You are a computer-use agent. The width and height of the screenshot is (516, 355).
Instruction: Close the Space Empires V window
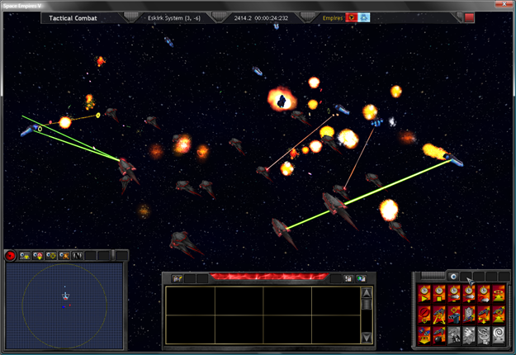[x=504, y=4]
